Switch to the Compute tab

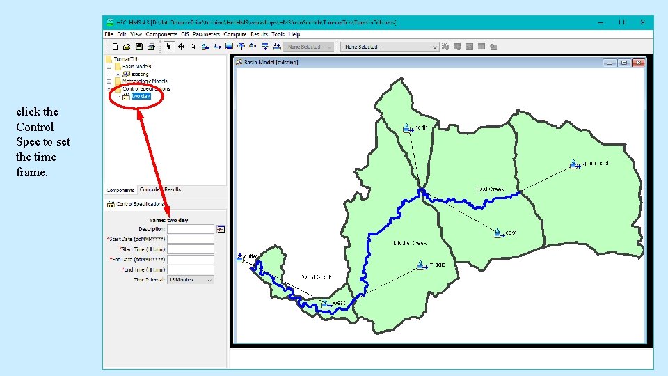[x=150, y=189]
